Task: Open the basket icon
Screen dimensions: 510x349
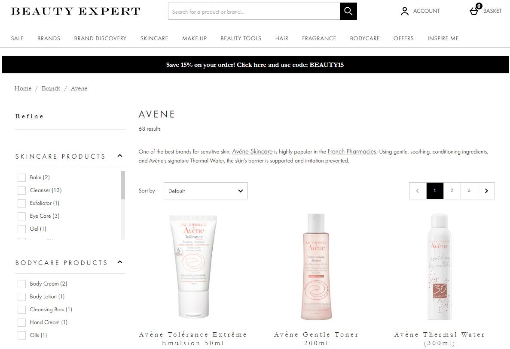Action: coord(474,12)
